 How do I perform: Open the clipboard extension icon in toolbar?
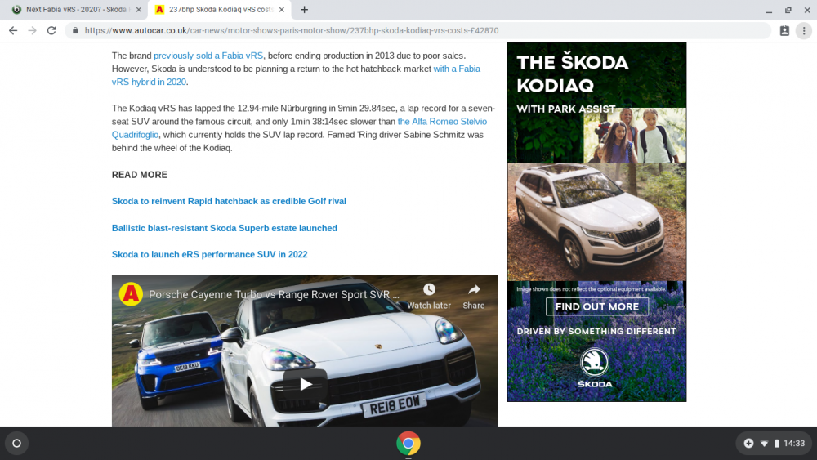tap(784, 31)
